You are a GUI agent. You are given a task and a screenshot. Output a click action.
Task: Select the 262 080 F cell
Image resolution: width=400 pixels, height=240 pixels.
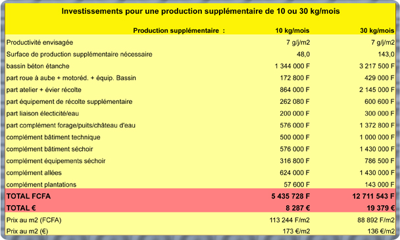pos(295,102)
